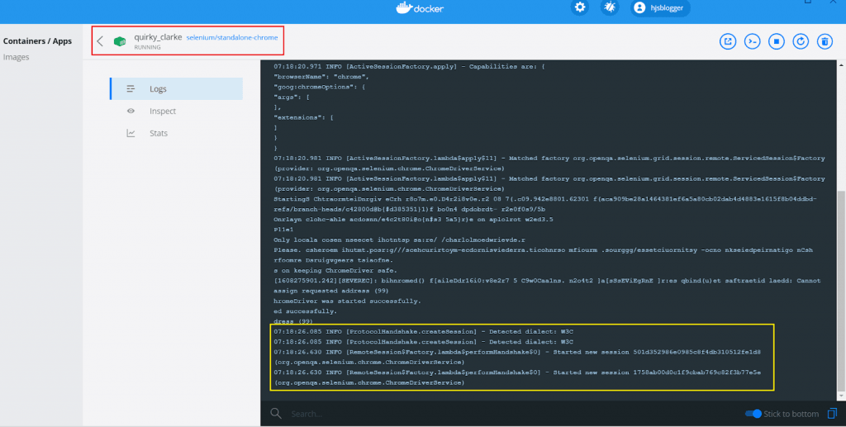Open Docker settings gear

tap(579, 7)
